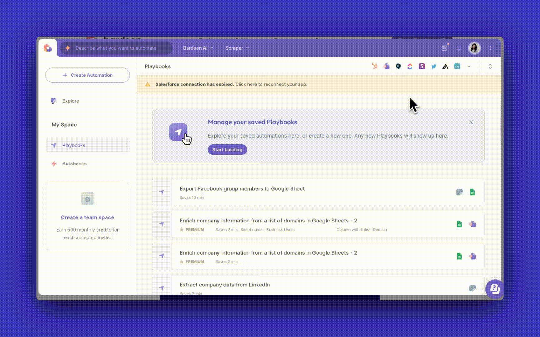Open the notifications bell
The height and width of the screenshot is (337, 540).
click(x=459, y=48)
